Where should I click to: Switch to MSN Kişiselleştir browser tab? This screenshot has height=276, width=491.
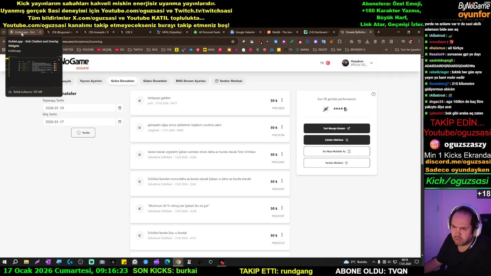point(171,32)
